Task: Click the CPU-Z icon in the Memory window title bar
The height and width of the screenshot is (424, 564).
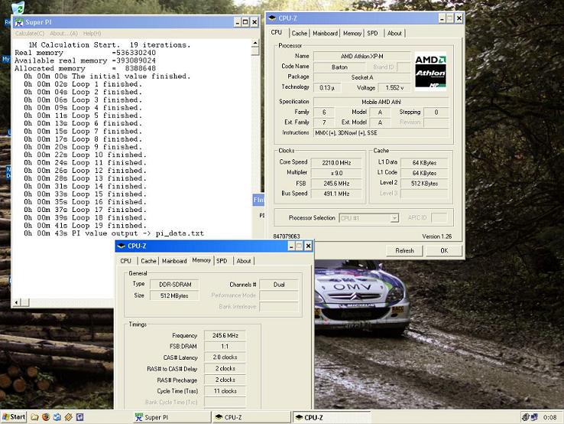Action: click(x=122, y=246)
